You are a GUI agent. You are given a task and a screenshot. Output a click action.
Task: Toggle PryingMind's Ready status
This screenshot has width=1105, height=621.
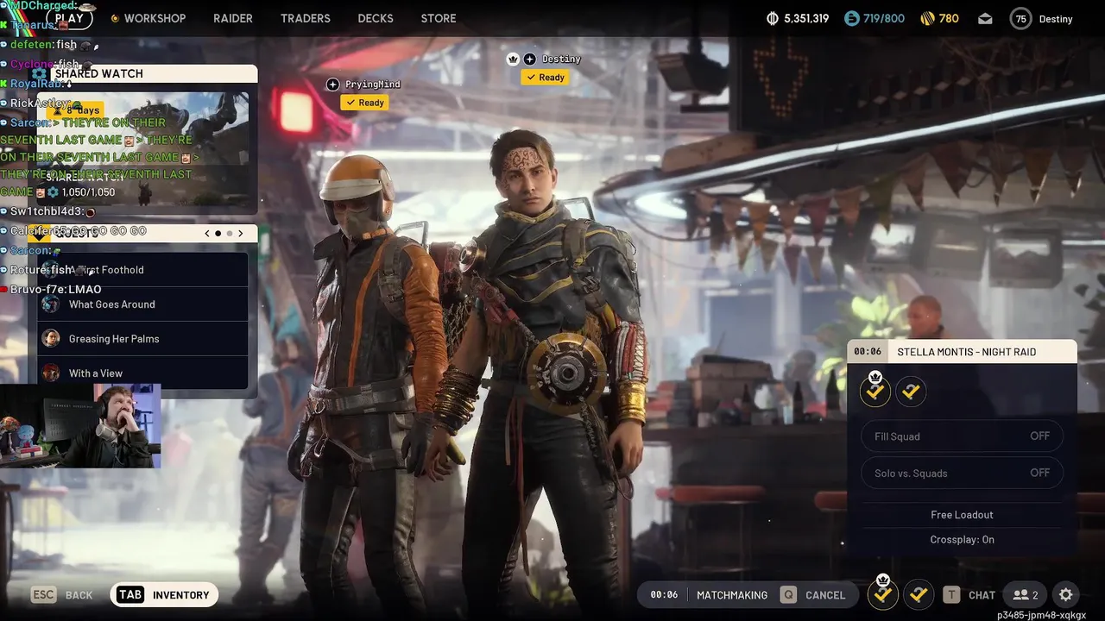click(364, 103)
